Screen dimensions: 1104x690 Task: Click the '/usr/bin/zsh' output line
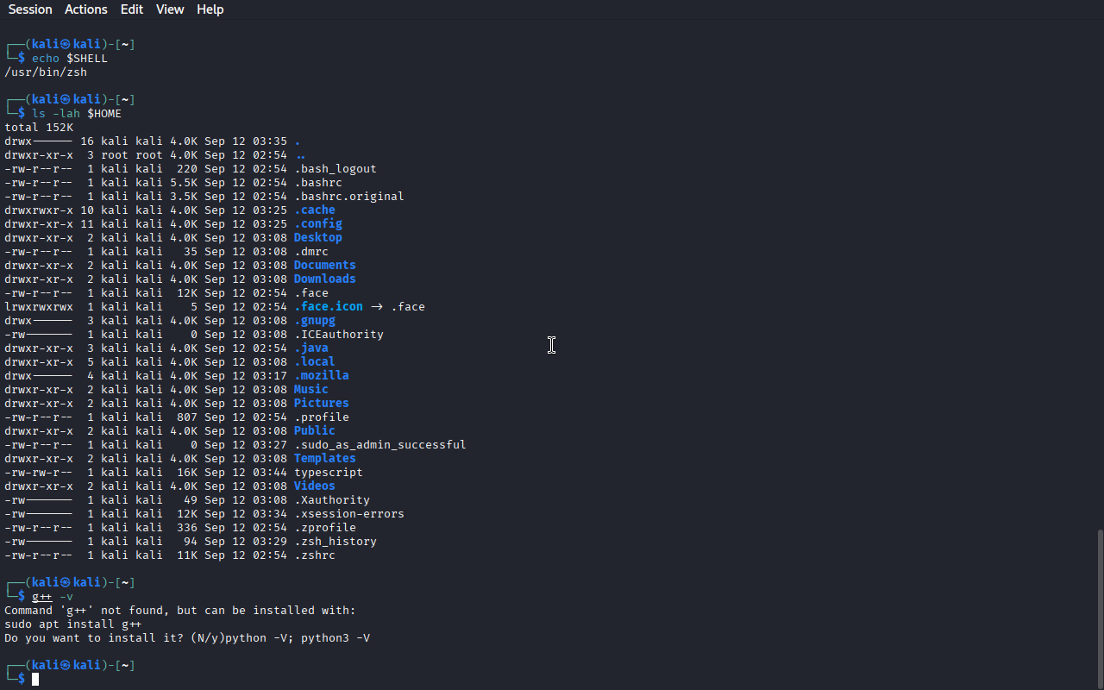pyautogui.click(x=46, y=72)
